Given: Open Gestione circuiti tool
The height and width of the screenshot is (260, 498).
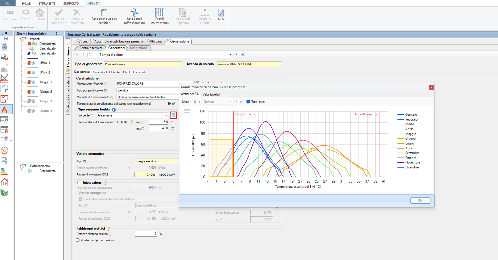Looking at the screenshot, I should click(205, 17).
